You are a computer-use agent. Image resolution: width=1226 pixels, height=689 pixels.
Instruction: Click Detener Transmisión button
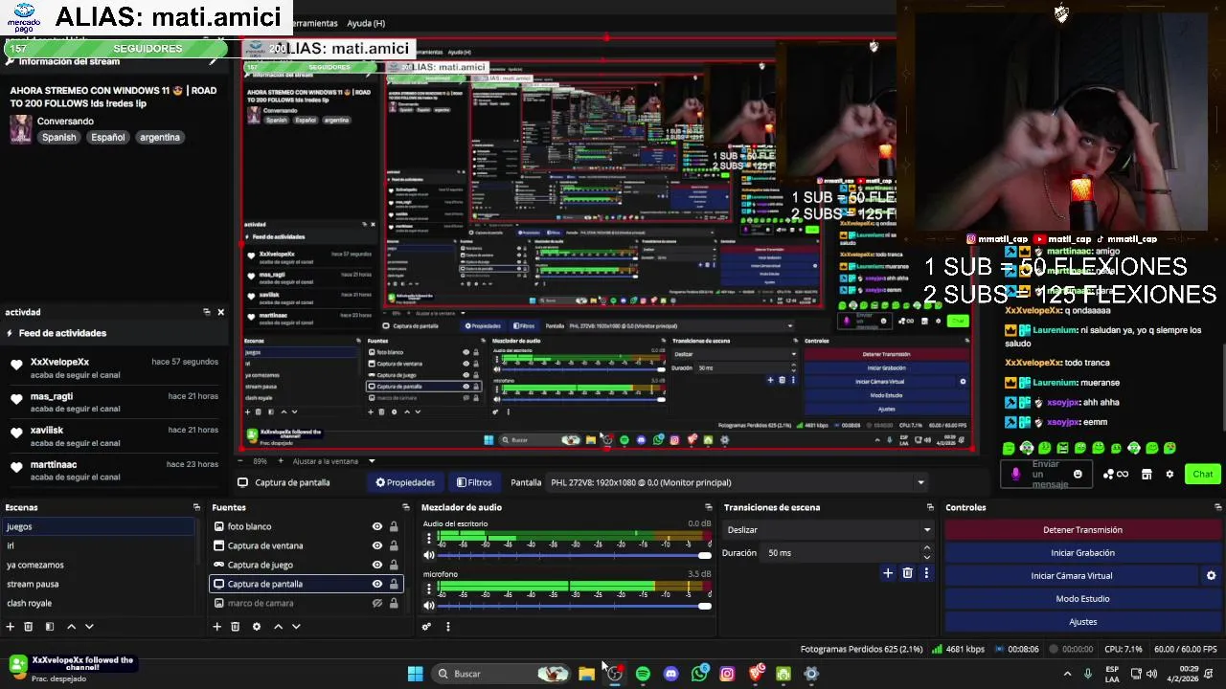pos(1082,530)
